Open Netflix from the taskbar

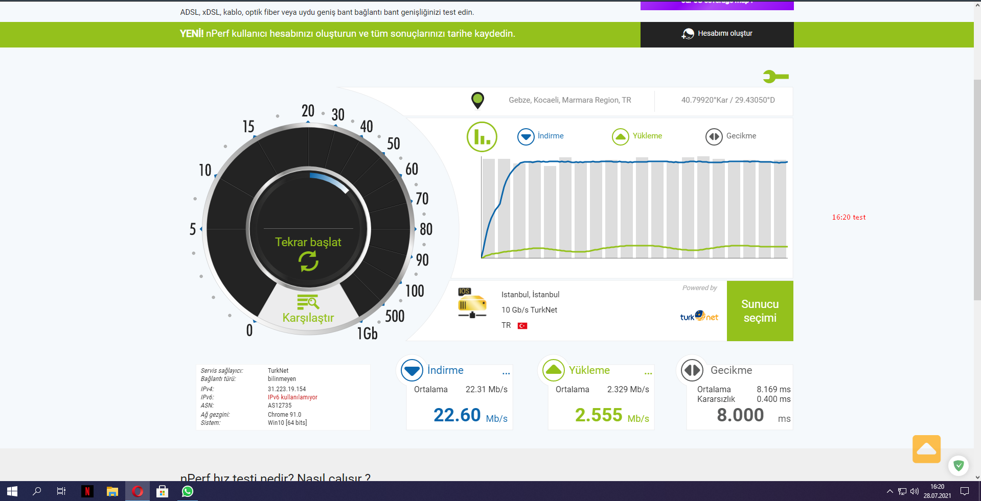(x=87, y=491)
